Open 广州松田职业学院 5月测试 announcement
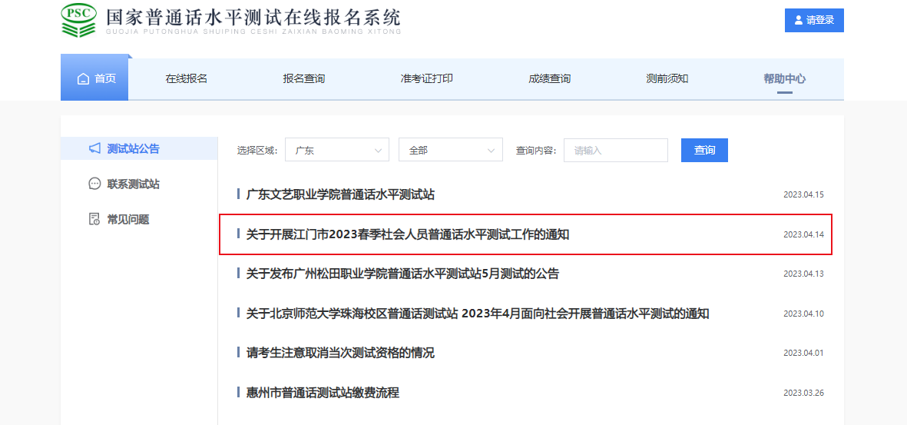 [x=402, y=274]
